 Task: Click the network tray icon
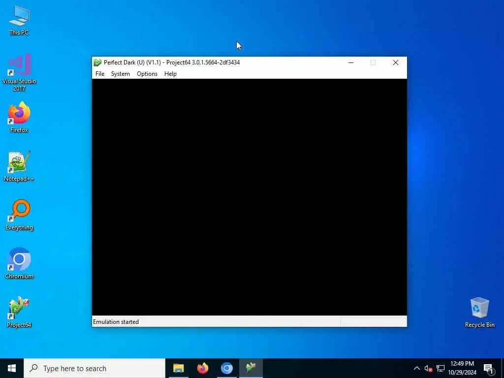coord(441,368)
